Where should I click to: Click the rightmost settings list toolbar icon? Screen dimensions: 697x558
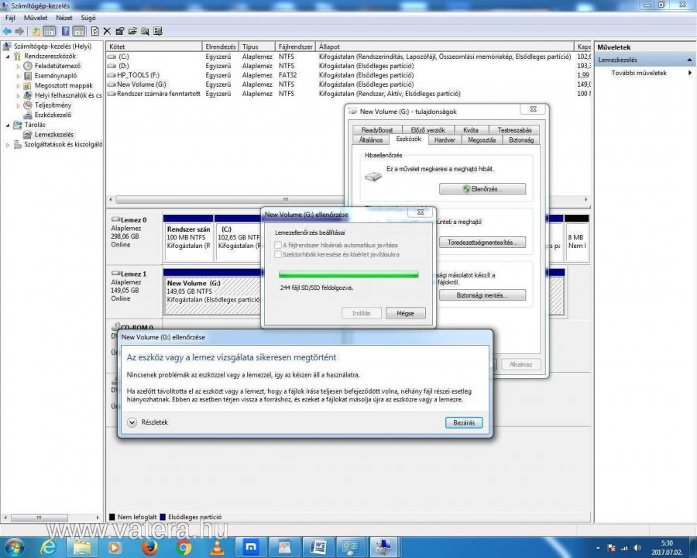click(158, 31)
